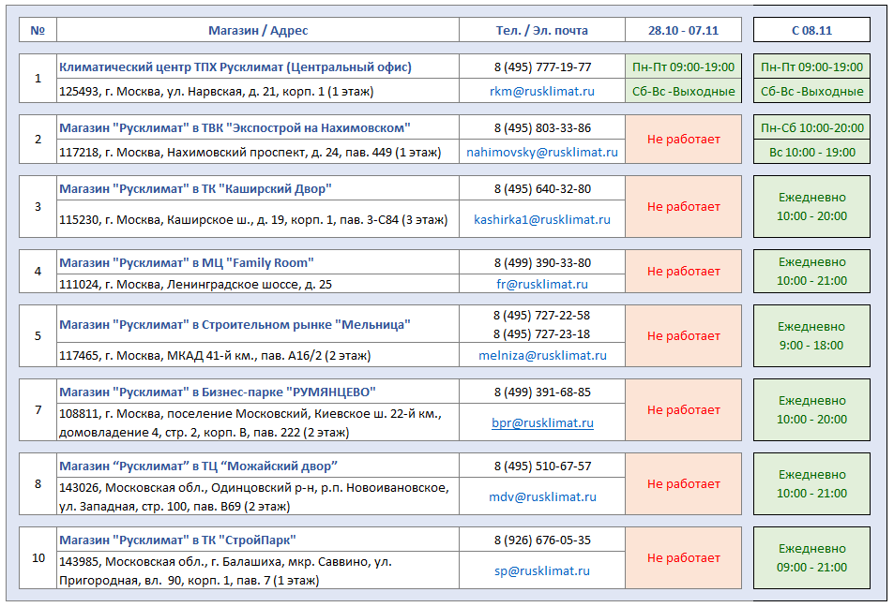
Task: Click the "28.10 - 07.11" column header
Action: [683, 31]
